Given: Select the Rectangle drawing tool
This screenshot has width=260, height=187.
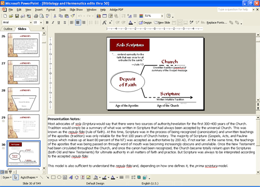Looking at the screenshot, I should (x=54, y=177).
